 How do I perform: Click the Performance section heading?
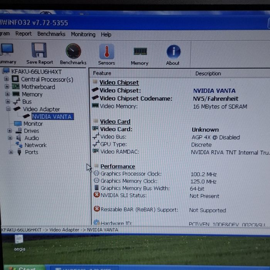pos(118,166)
